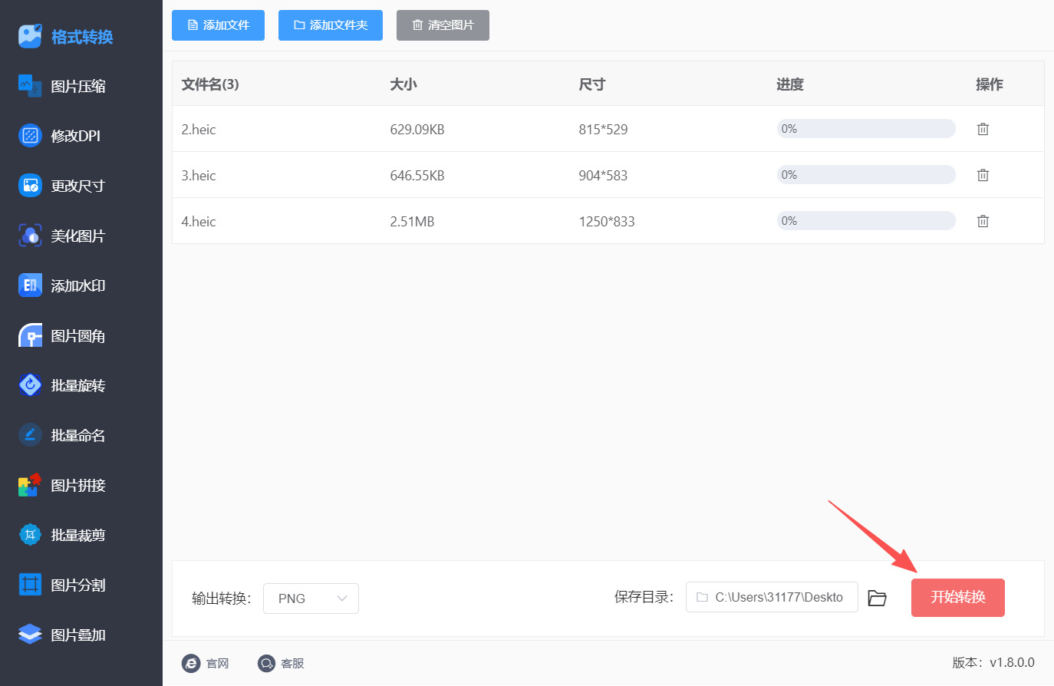Open the 添加水印 tool icon
Screen dimensions: 1054x686
coord(30,285)
